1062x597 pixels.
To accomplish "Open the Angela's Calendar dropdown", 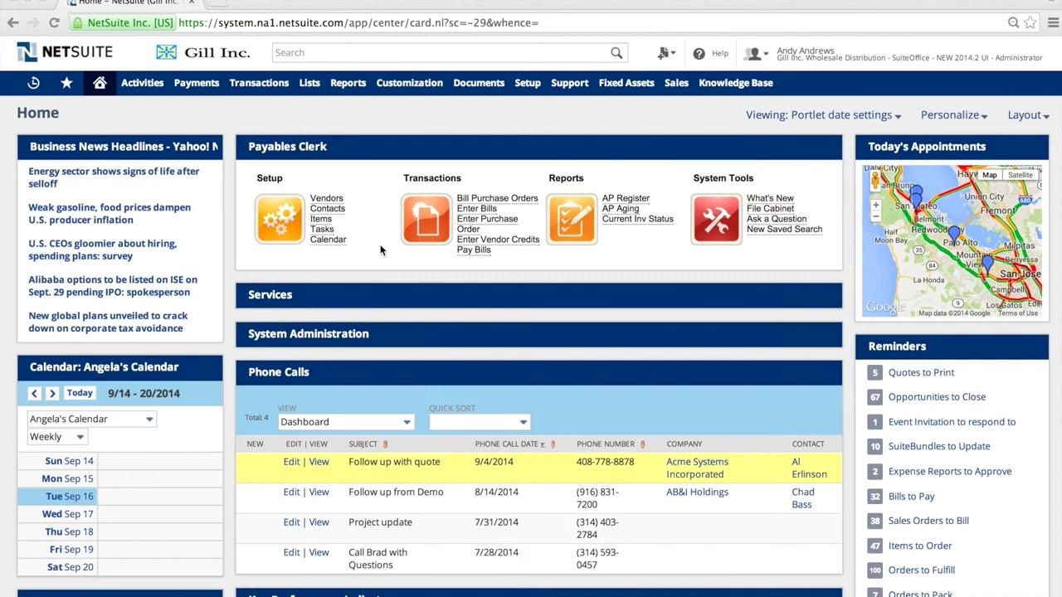I will pyautogui.click(x=92, y=419).
